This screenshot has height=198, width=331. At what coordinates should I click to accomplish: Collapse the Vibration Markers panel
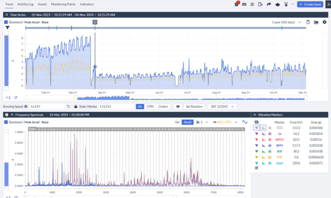(x=255, y=114)
